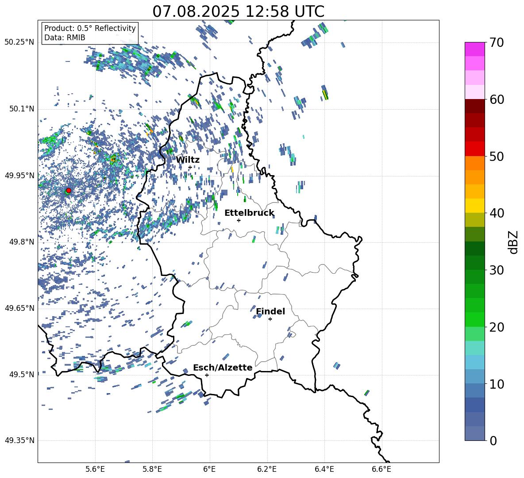Click the colorbar label 10
Image resolution: width=524 pixels, height=478 pixels.
[x=497, y=384]
